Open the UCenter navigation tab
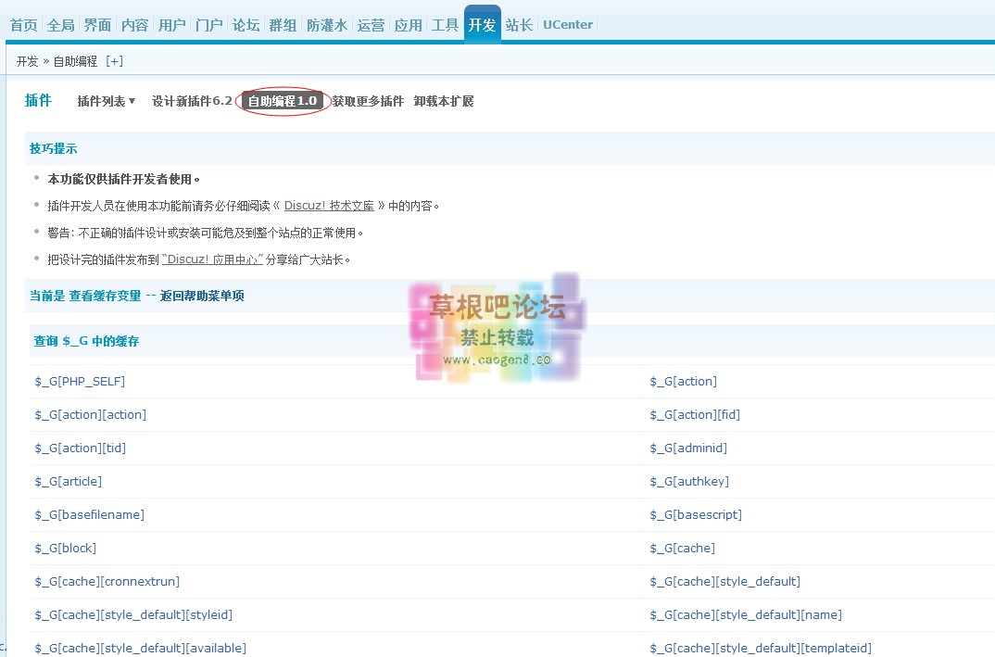995x657 pixels. click(x=567, y=25)
